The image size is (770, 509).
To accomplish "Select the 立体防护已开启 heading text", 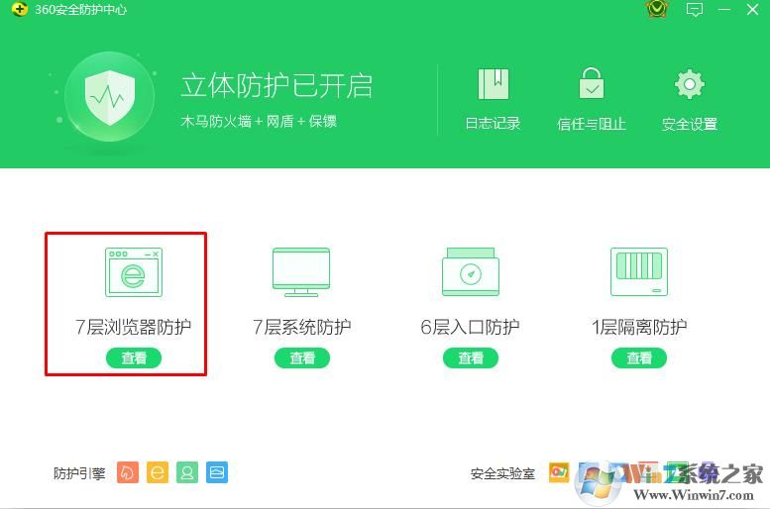I will pyautogui.click(x=276, y=86).
